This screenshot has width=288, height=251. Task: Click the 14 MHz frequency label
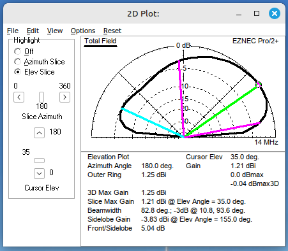[x=266, y=142]
